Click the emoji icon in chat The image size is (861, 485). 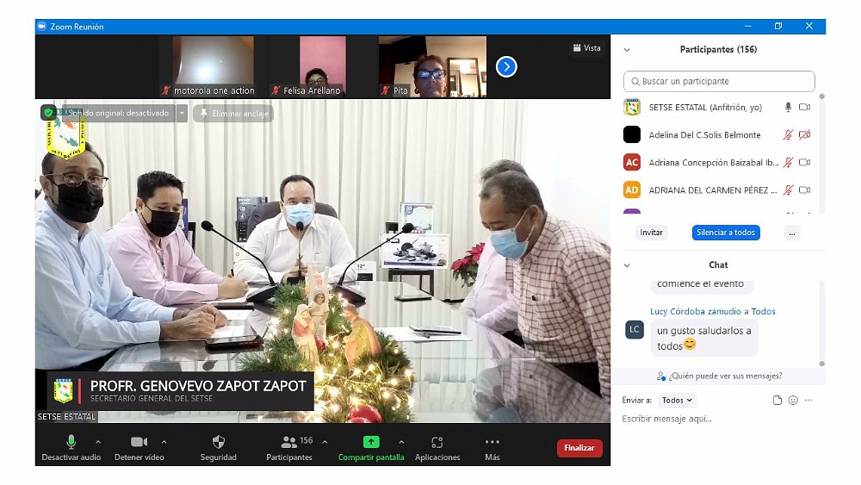(x=793, y=401)
